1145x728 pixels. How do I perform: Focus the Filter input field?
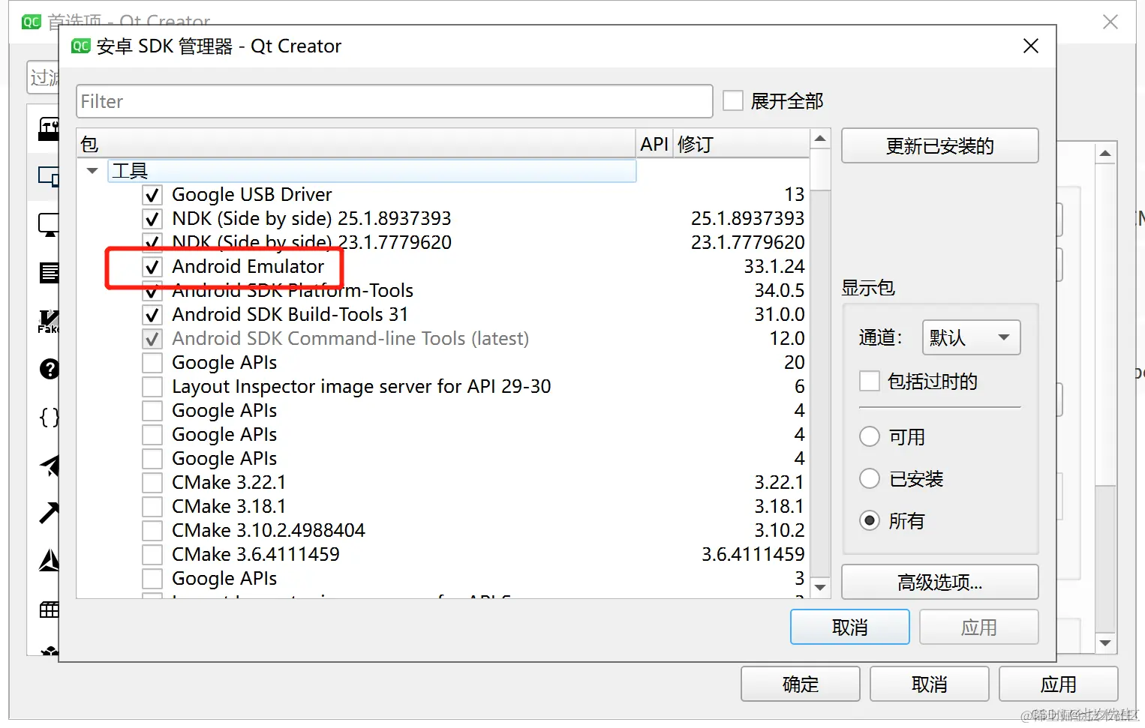395,101
